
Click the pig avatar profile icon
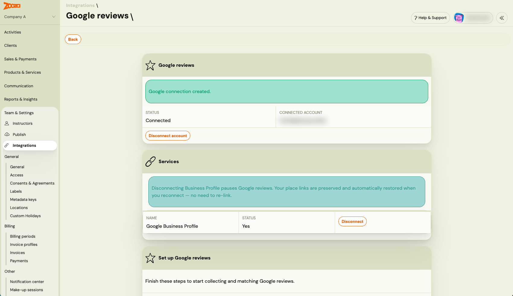click(459, 18)
